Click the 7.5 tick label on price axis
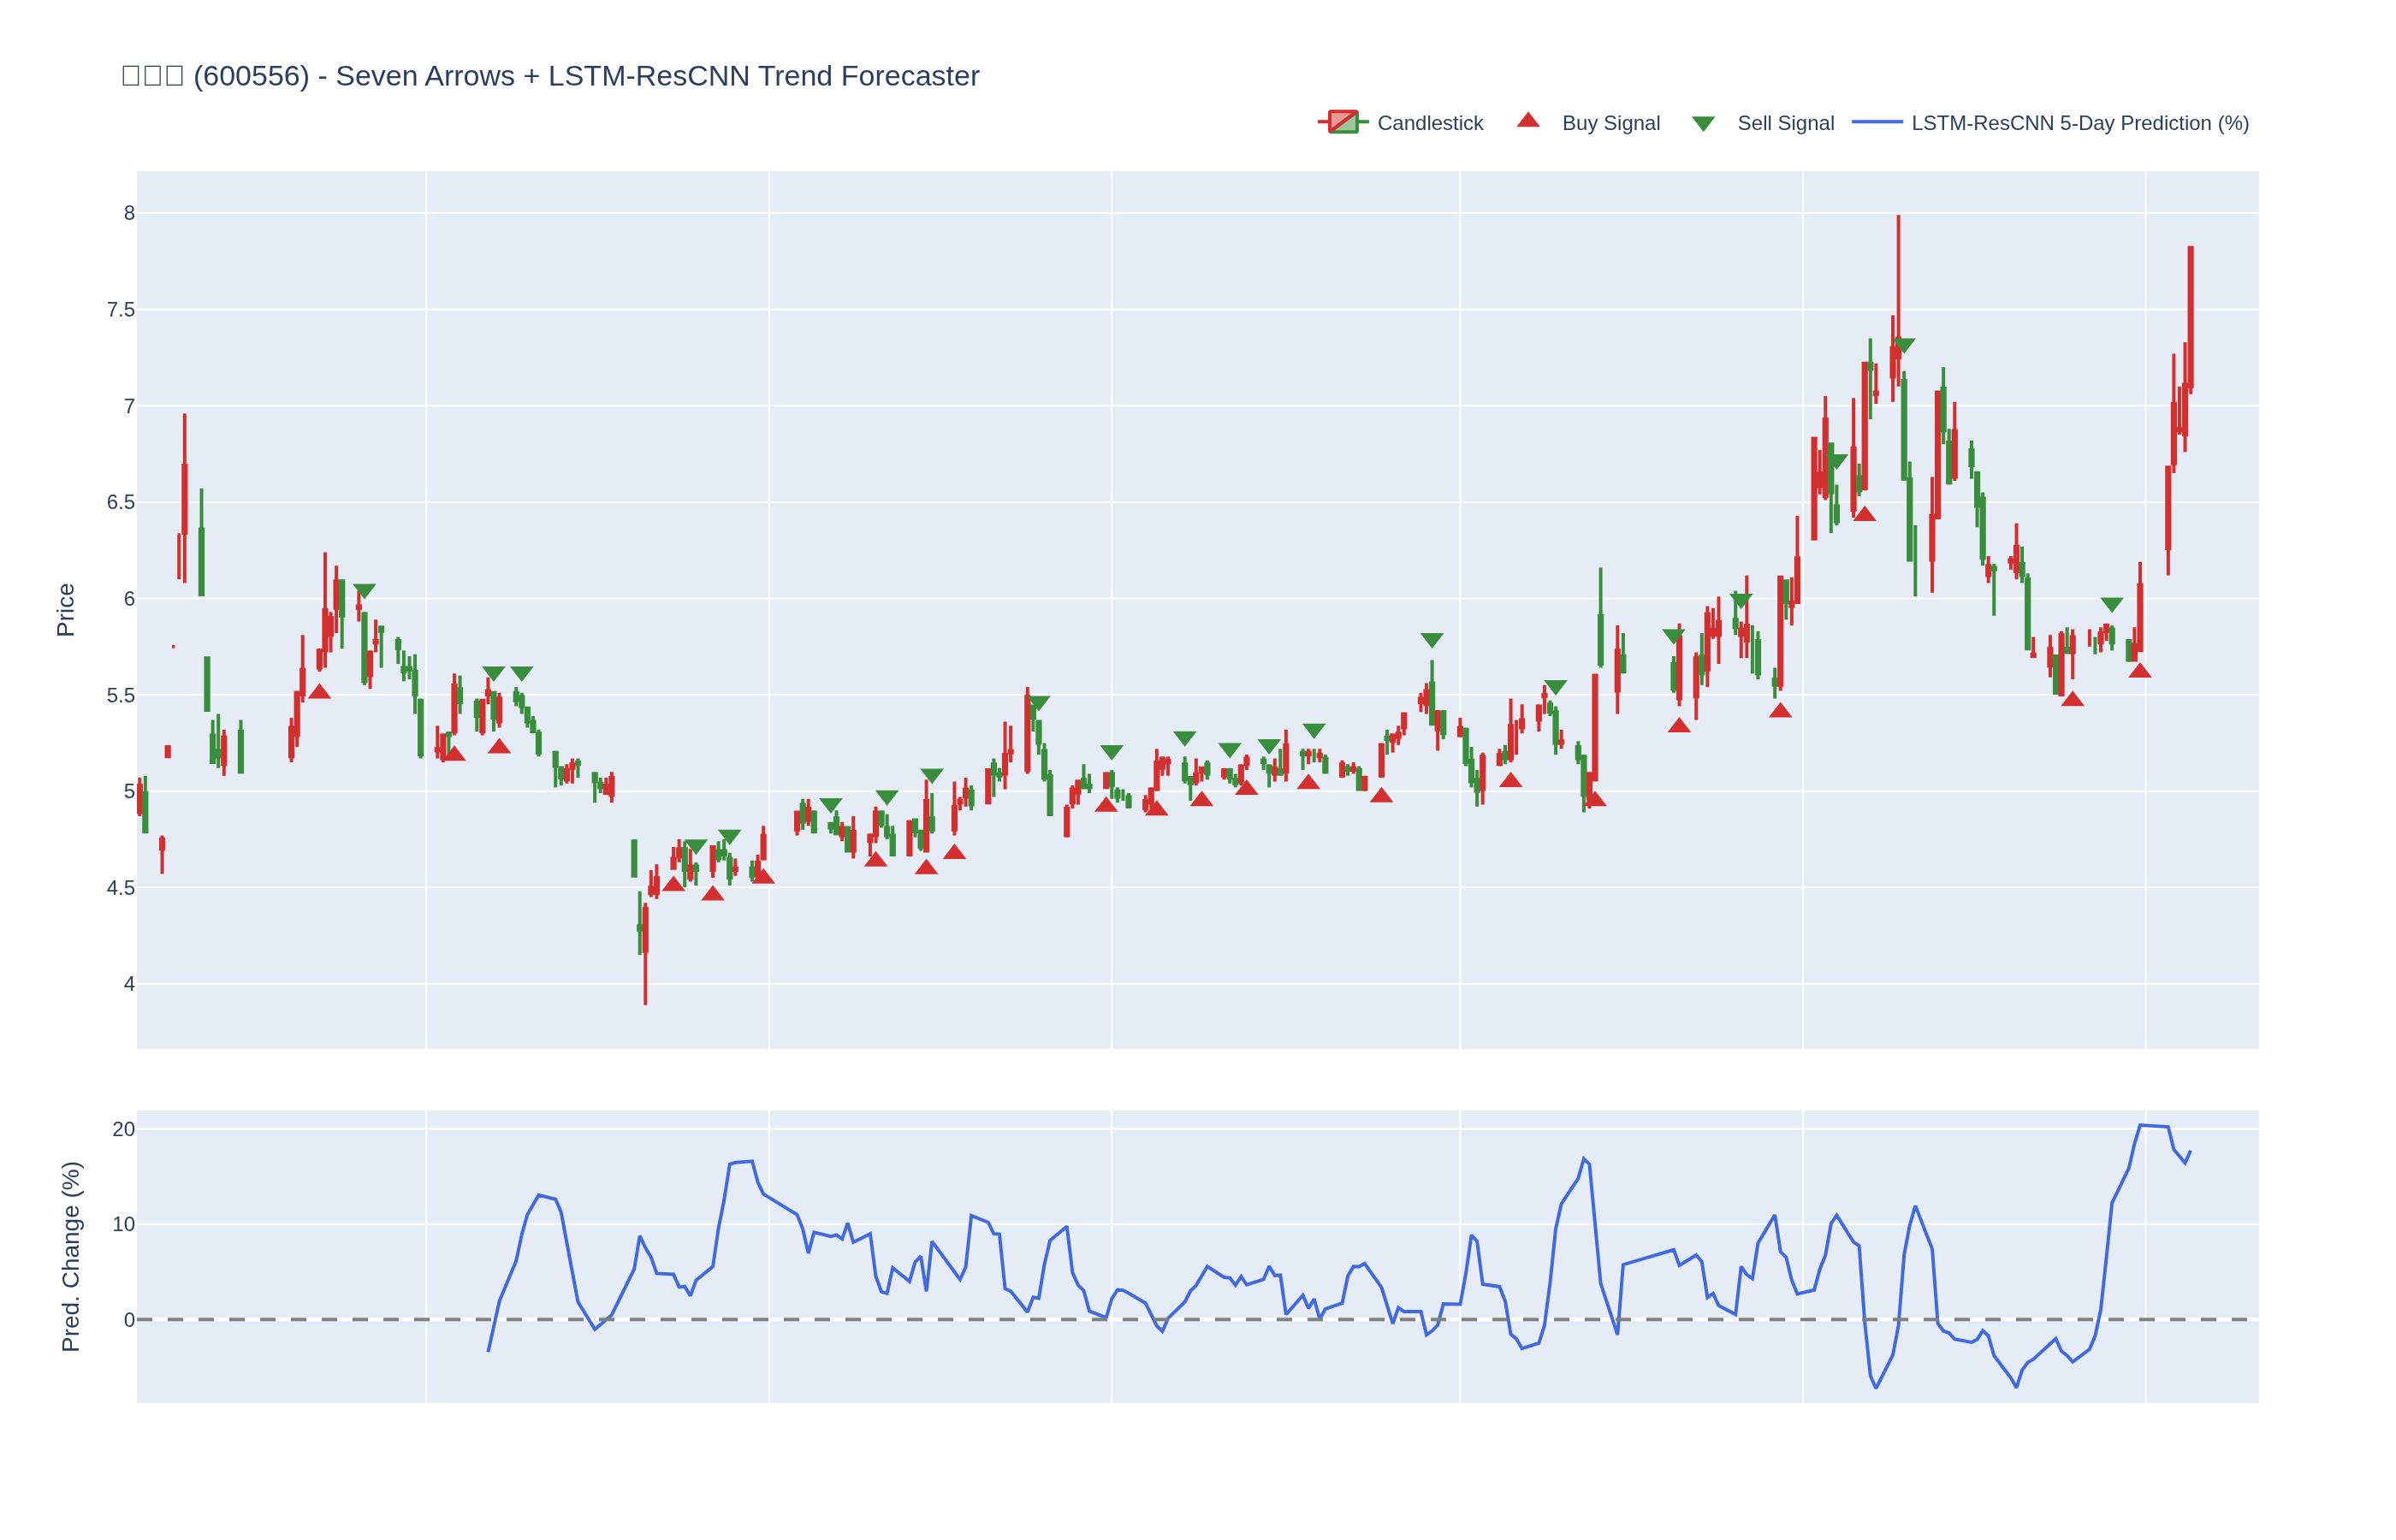 [120, 310]
